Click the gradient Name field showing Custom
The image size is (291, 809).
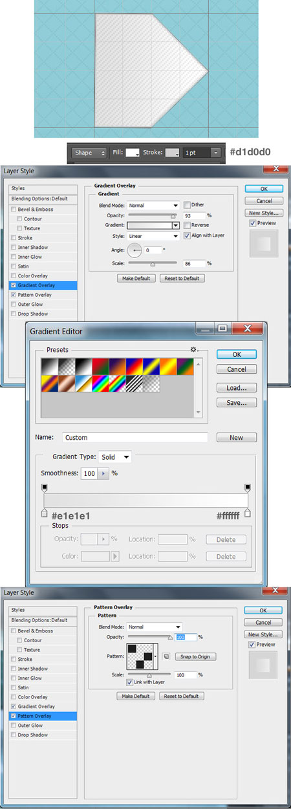tap(135, 437)
